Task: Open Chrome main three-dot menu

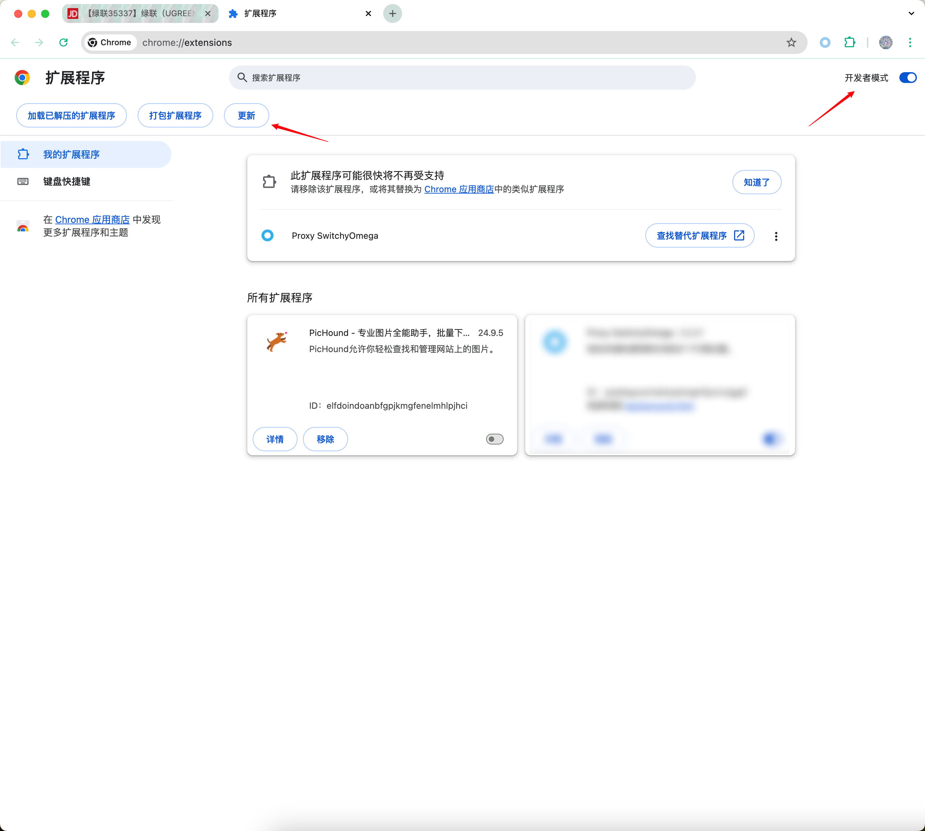Action: coord(909,42)
